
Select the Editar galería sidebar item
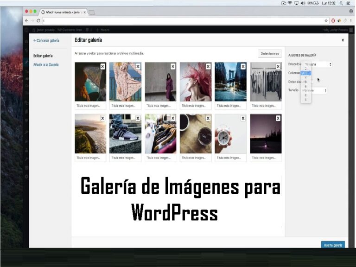tap(43, 56)
